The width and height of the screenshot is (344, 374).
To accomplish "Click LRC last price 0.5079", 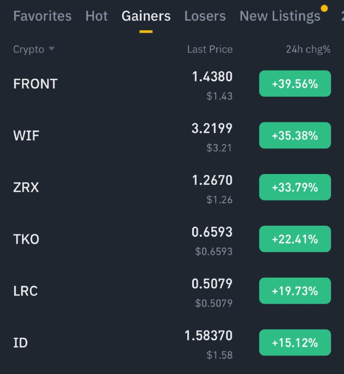I will coord(212,284).
